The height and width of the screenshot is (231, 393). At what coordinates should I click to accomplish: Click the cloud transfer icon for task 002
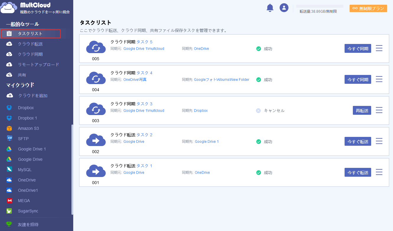[96, 140]
